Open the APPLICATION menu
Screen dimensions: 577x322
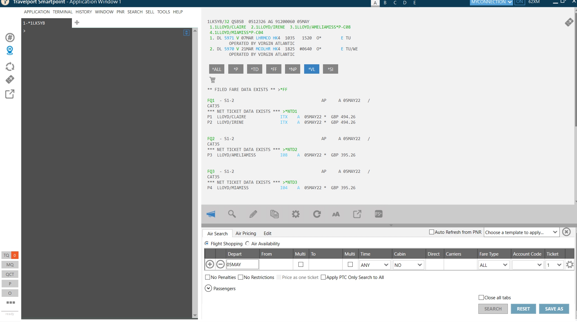click(x=37, y=12)
